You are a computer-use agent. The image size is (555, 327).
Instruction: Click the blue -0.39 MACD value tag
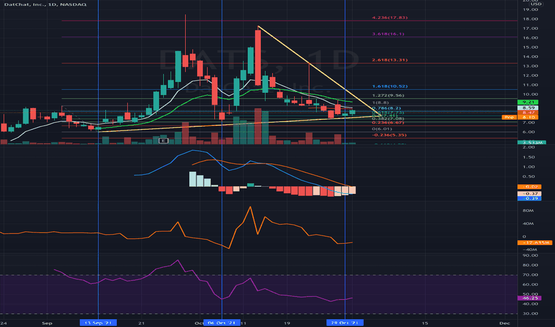tap(529, 199)
